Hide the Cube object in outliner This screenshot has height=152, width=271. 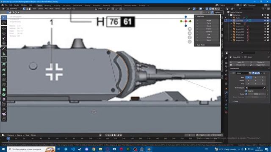(265, 18)
